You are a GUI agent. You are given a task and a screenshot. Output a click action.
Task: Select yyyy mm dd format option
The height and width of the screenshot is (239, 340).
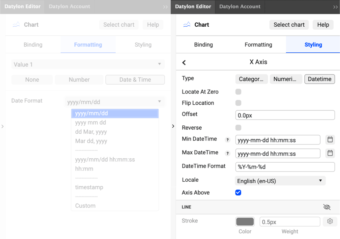[x=115, y=123]
